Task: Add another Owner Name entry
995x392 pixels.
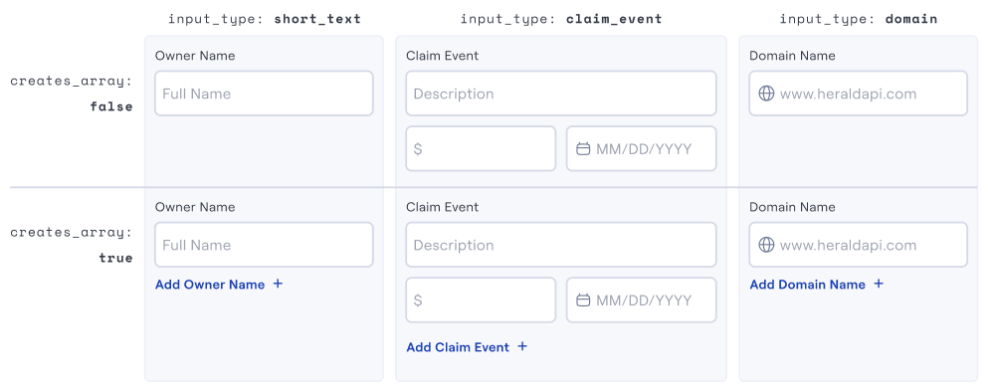Action: tap(219, 285)
